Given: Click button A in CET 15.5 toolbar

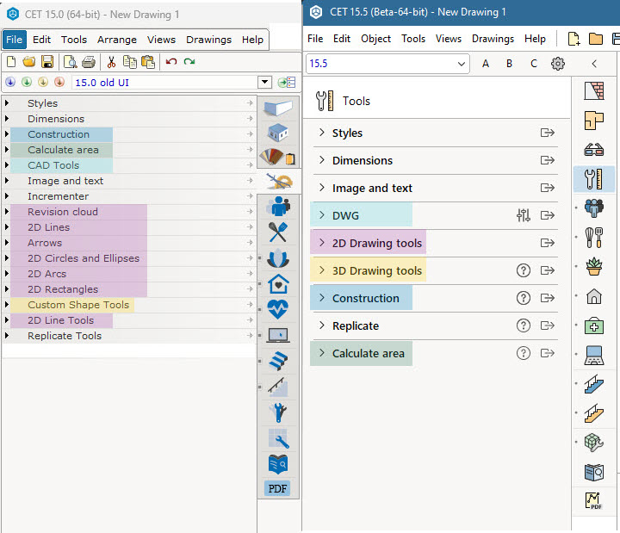Looking at the screenshot, I should pyautogui.click(x=486, y=64).
